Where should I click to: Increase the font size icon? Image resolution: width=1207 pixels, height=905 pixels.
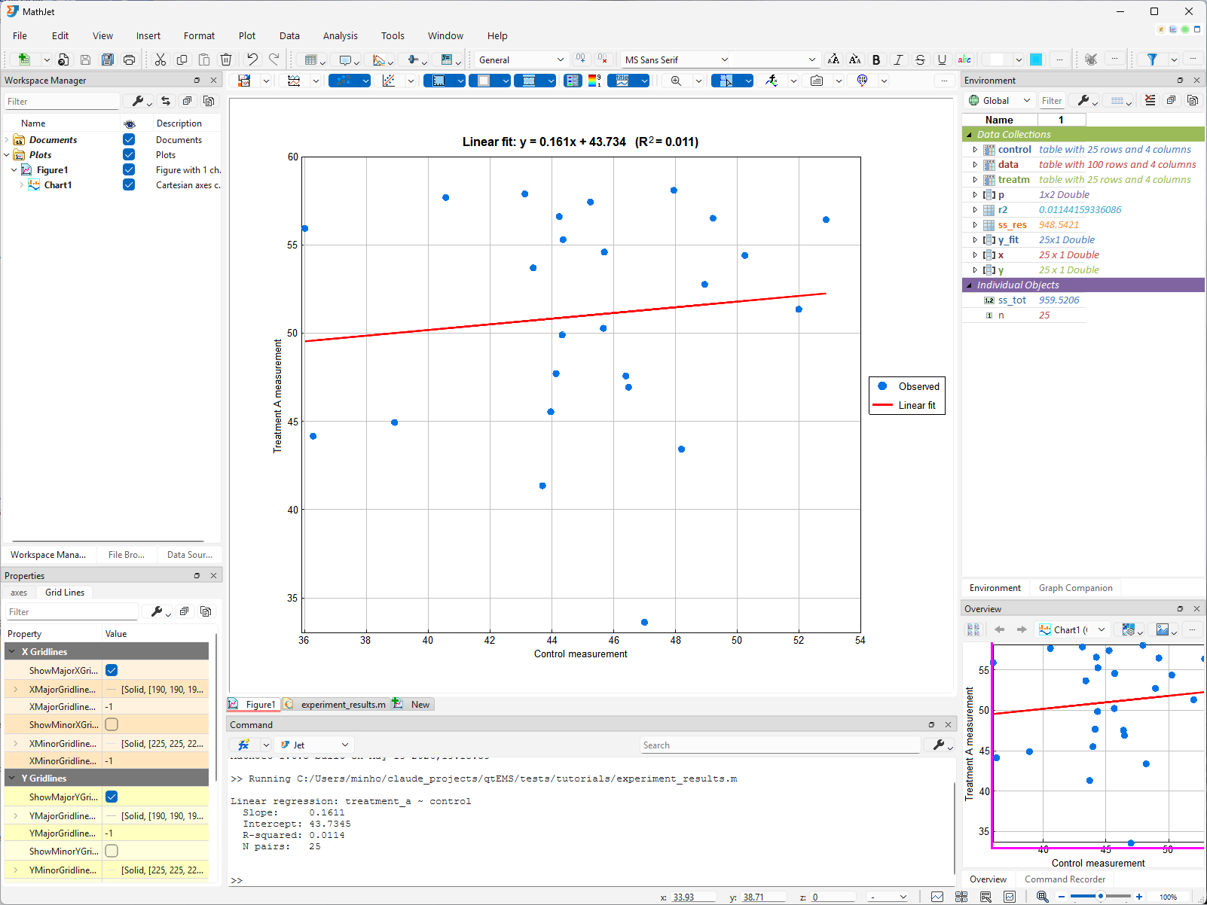coord(833,59)
